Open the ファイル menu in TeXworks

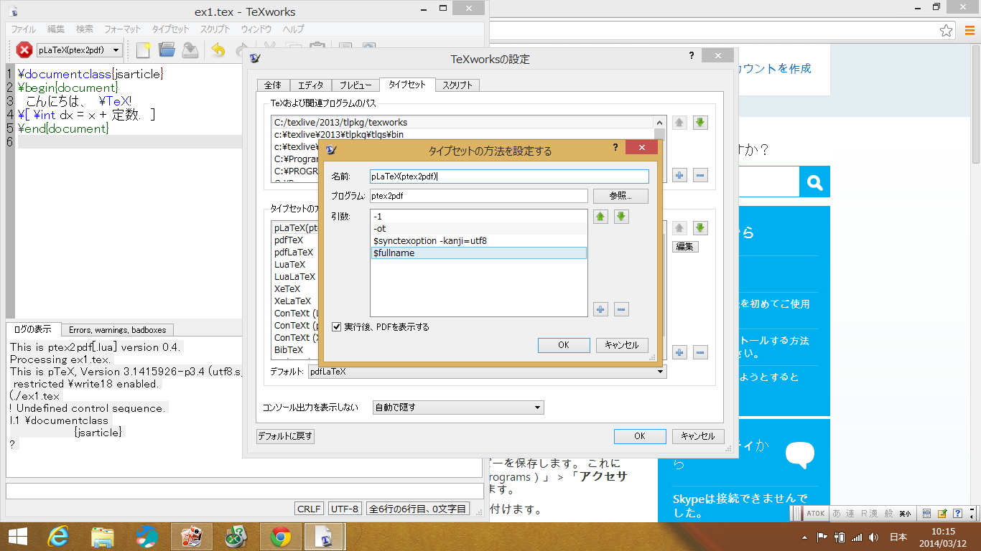click(23, 29)
